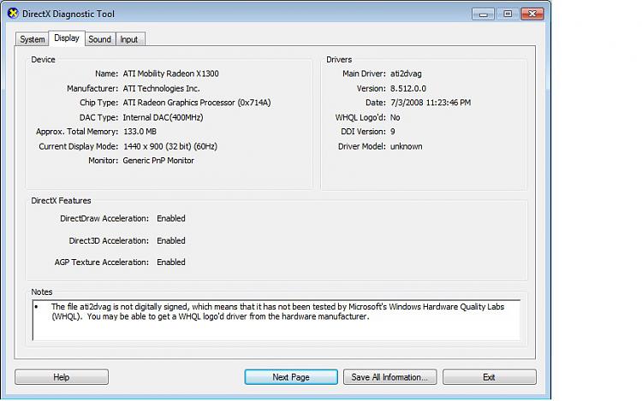Click display mode '1440 x 900 (32 bit) (60Hz)'
This screenshot has width=642, height=401.
[170, 146]
